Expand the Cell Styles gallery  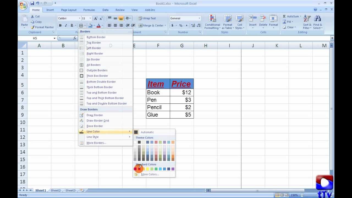click(x=240, y=22)
